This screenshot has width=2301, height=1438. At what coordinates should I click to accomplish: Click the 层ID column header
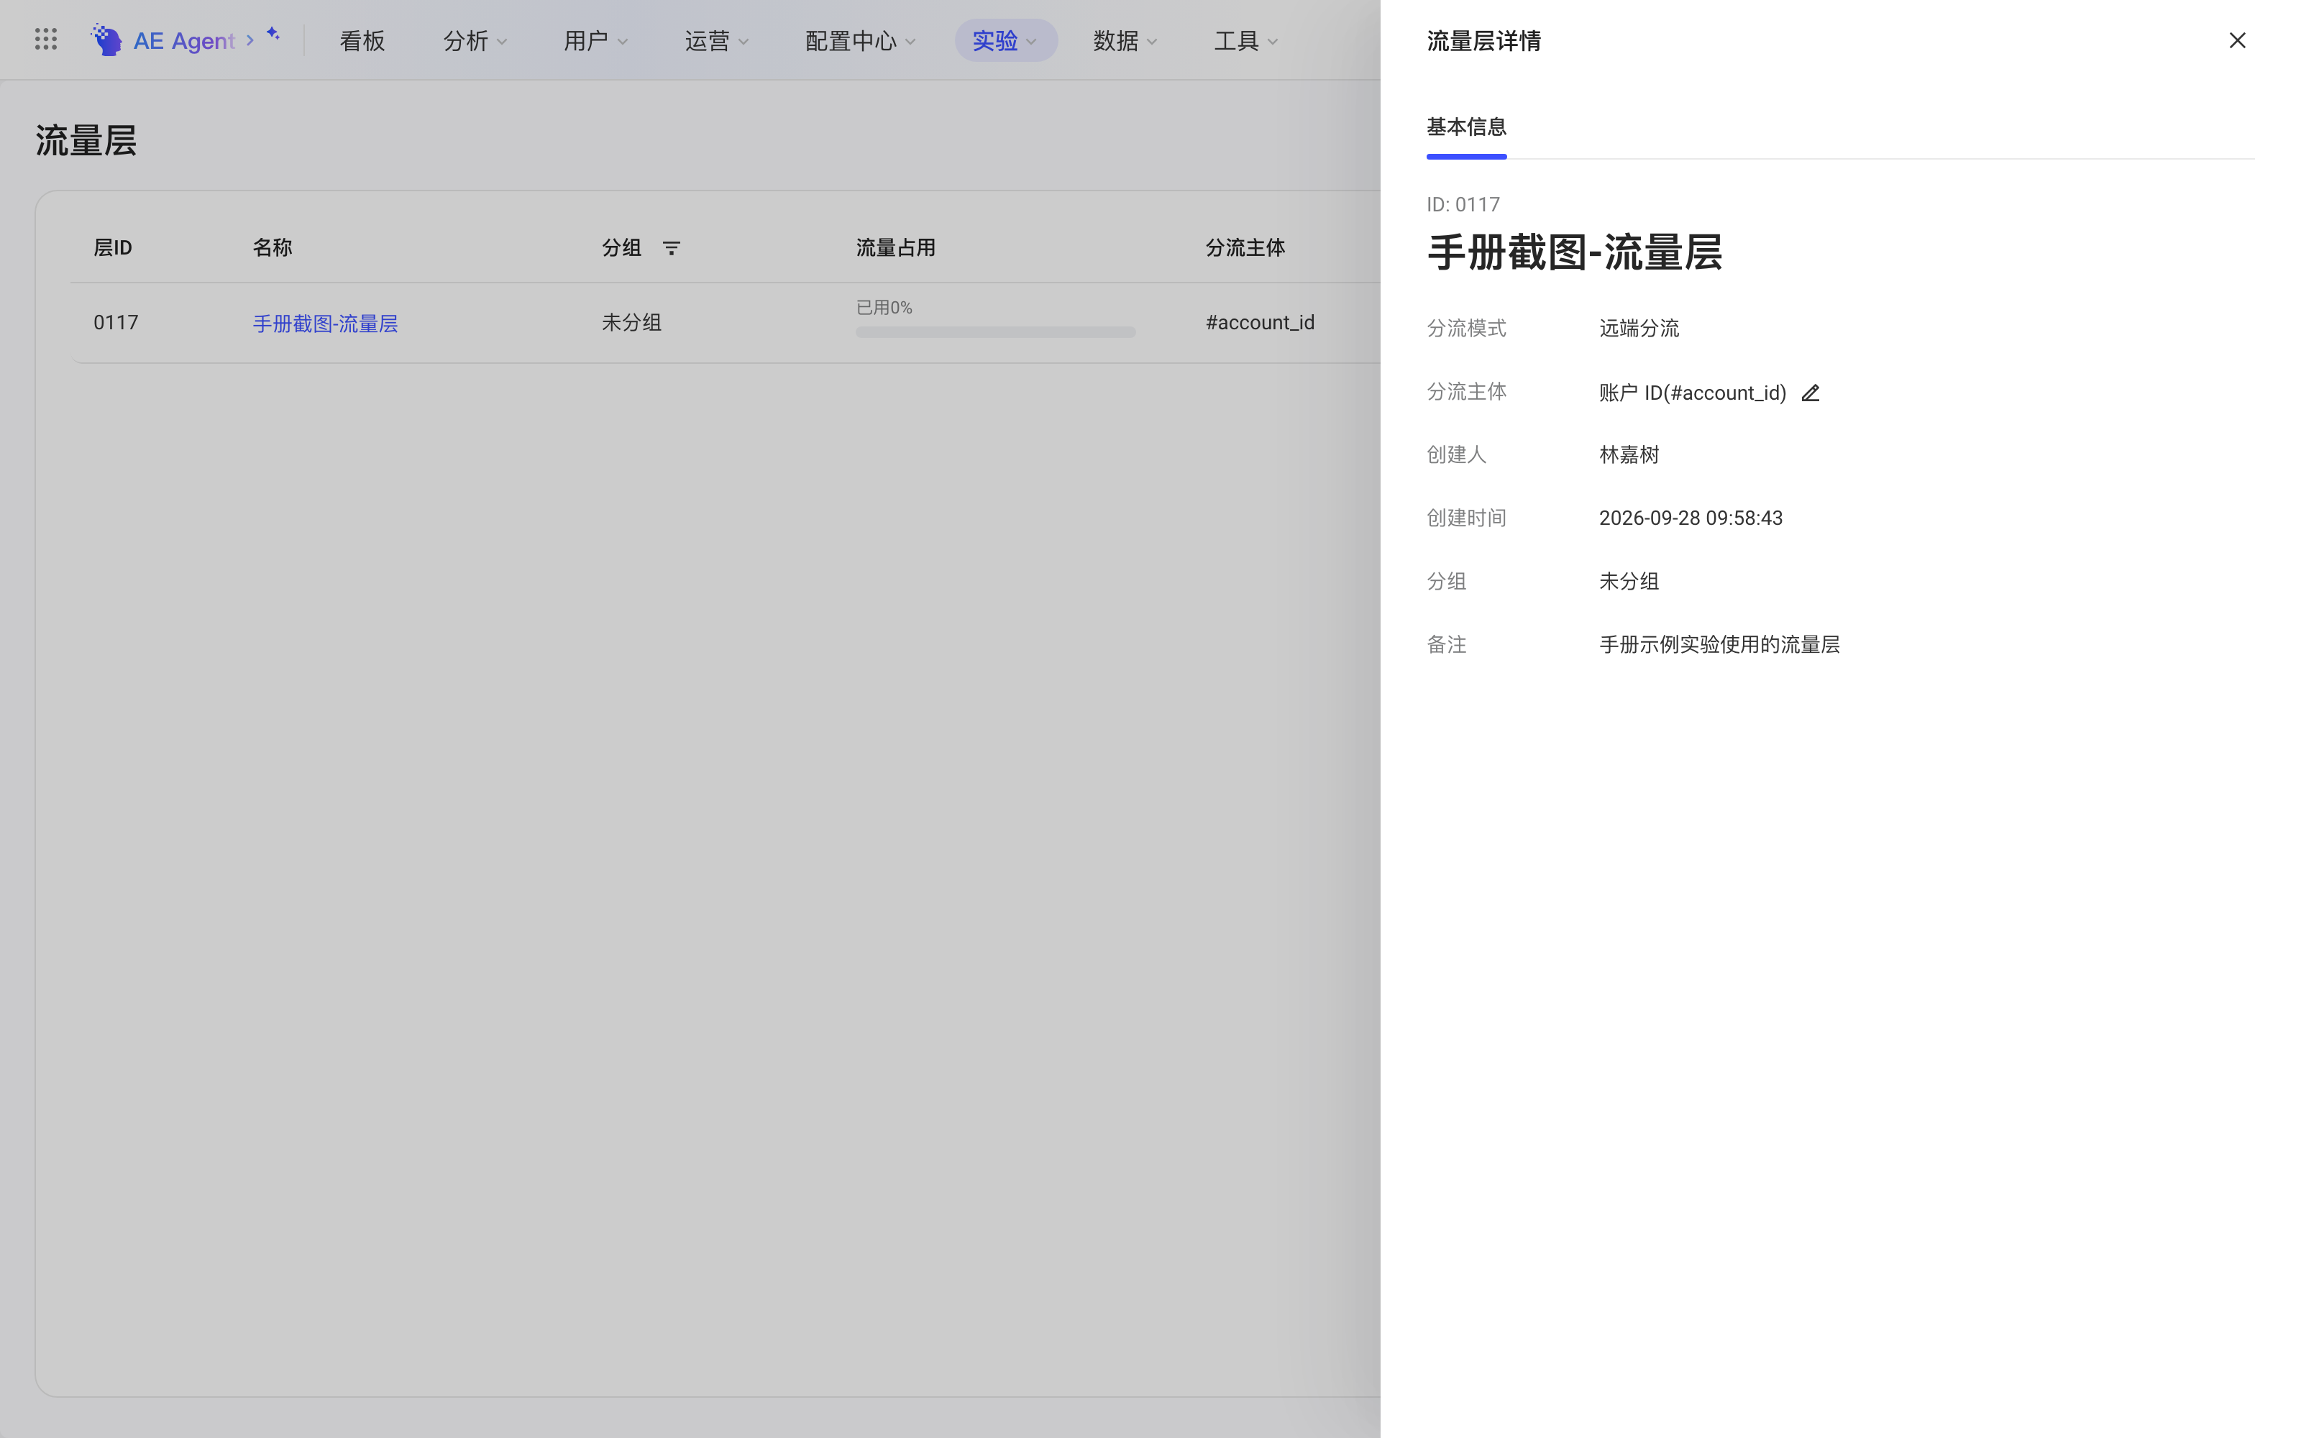(x=112, y=248)
